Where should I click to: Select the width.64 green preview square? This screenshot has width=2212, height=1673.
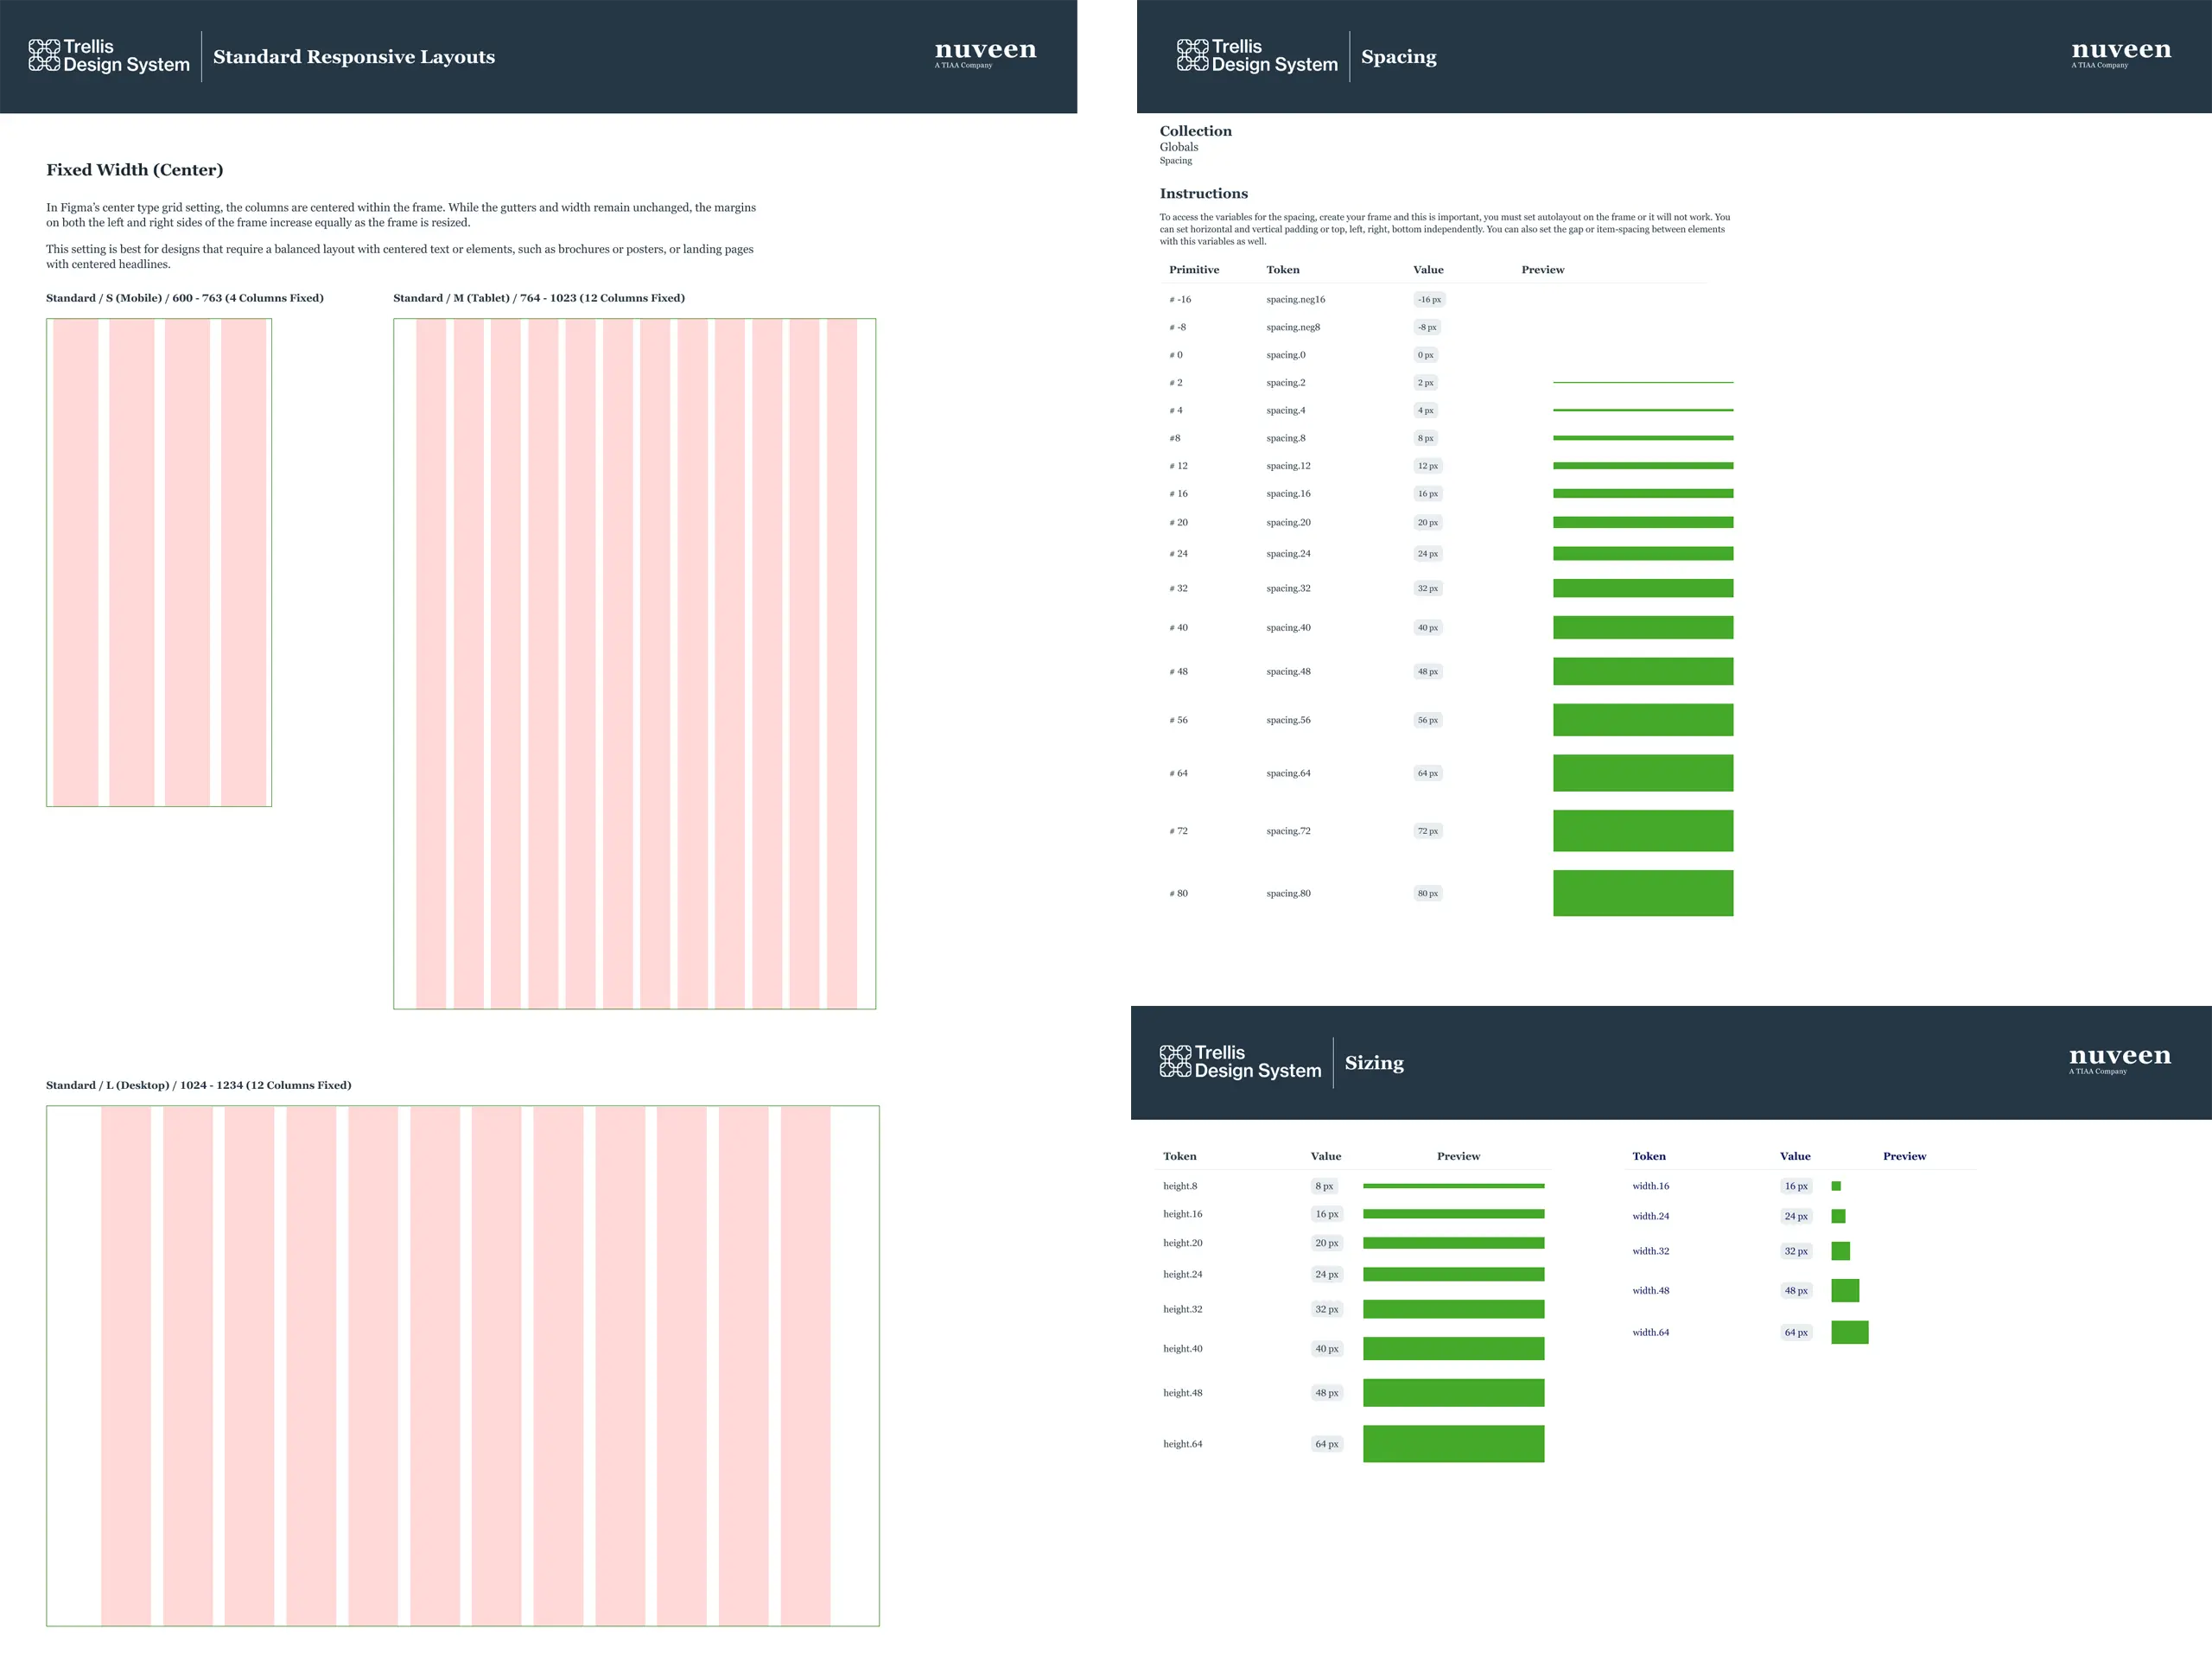click(x=1849, y=1332)
